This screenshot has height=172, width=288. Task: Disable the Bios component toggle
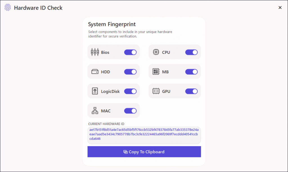click(130, 52)
